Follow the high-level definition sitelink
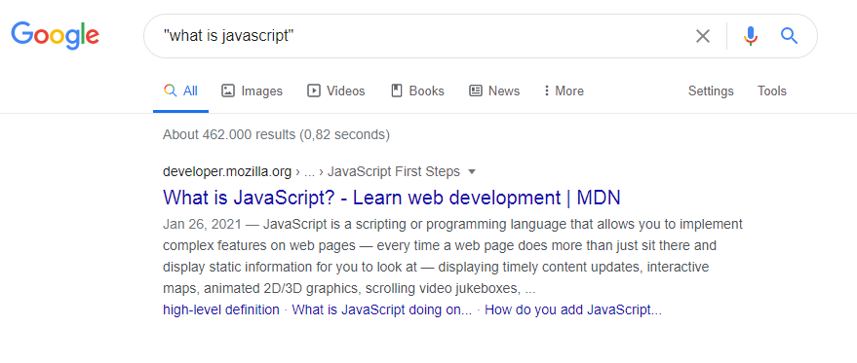This screenshot has width=857, height=363. tap(220, 310)
